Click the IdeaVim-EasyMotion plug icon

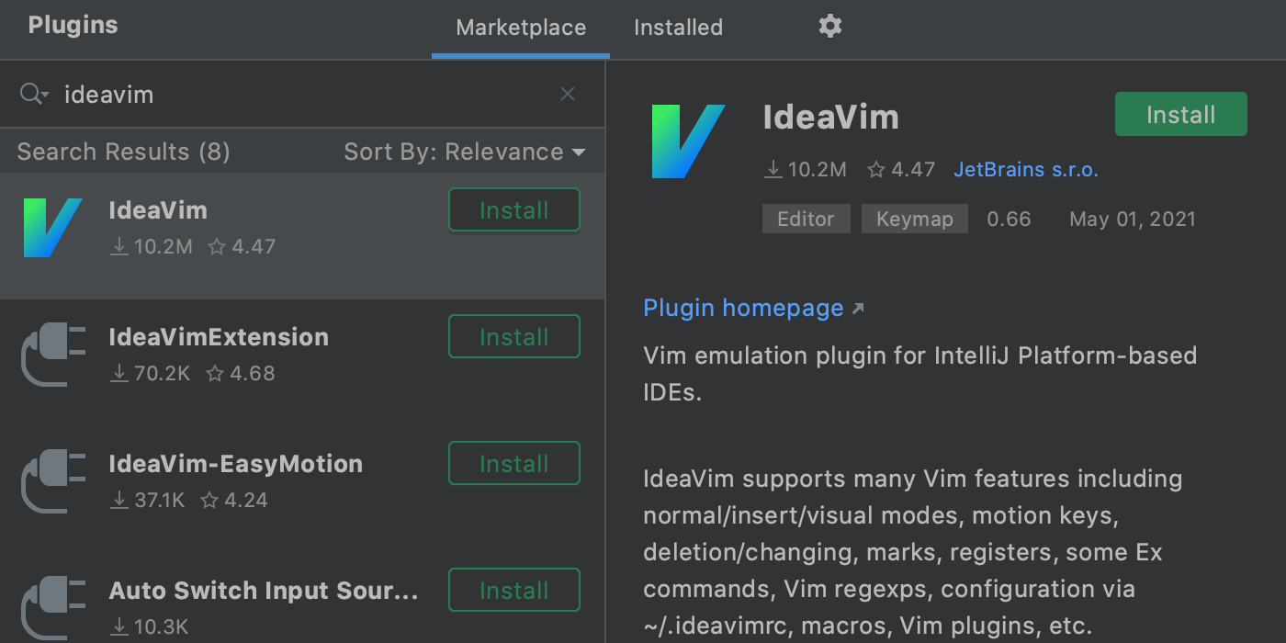tap(52, 480)
